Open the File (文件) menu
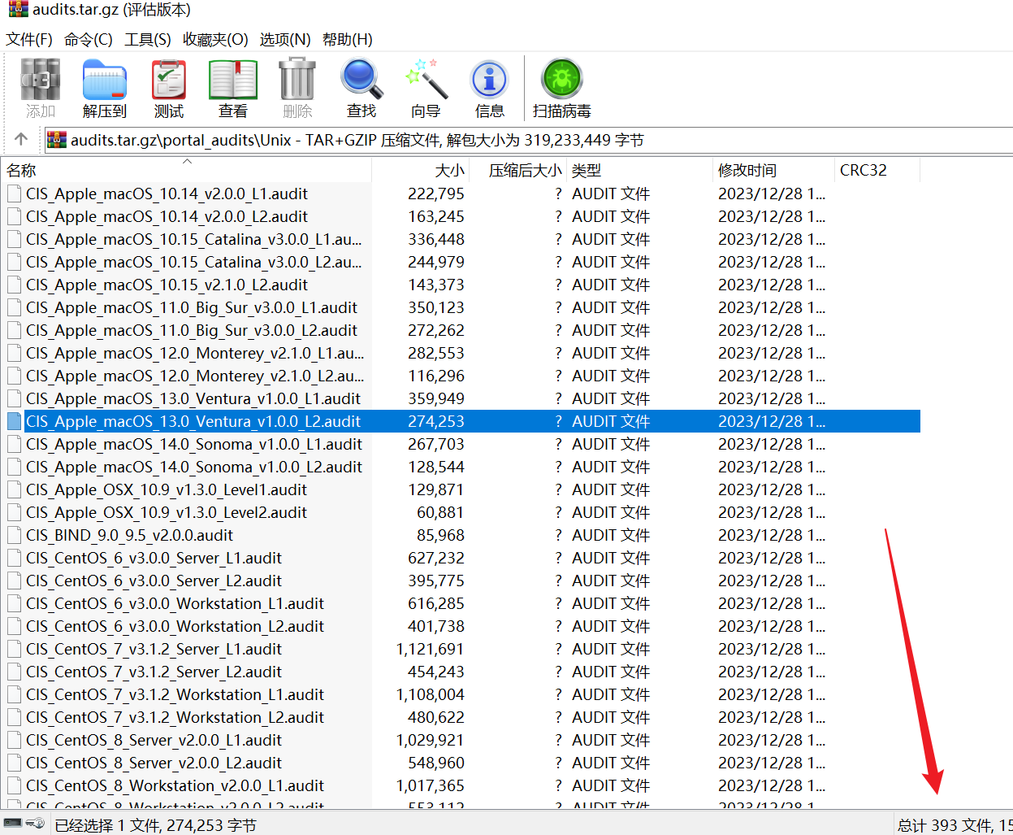Image resolution: width=1013 pixels, height=835 pixels. click(29, 39)
